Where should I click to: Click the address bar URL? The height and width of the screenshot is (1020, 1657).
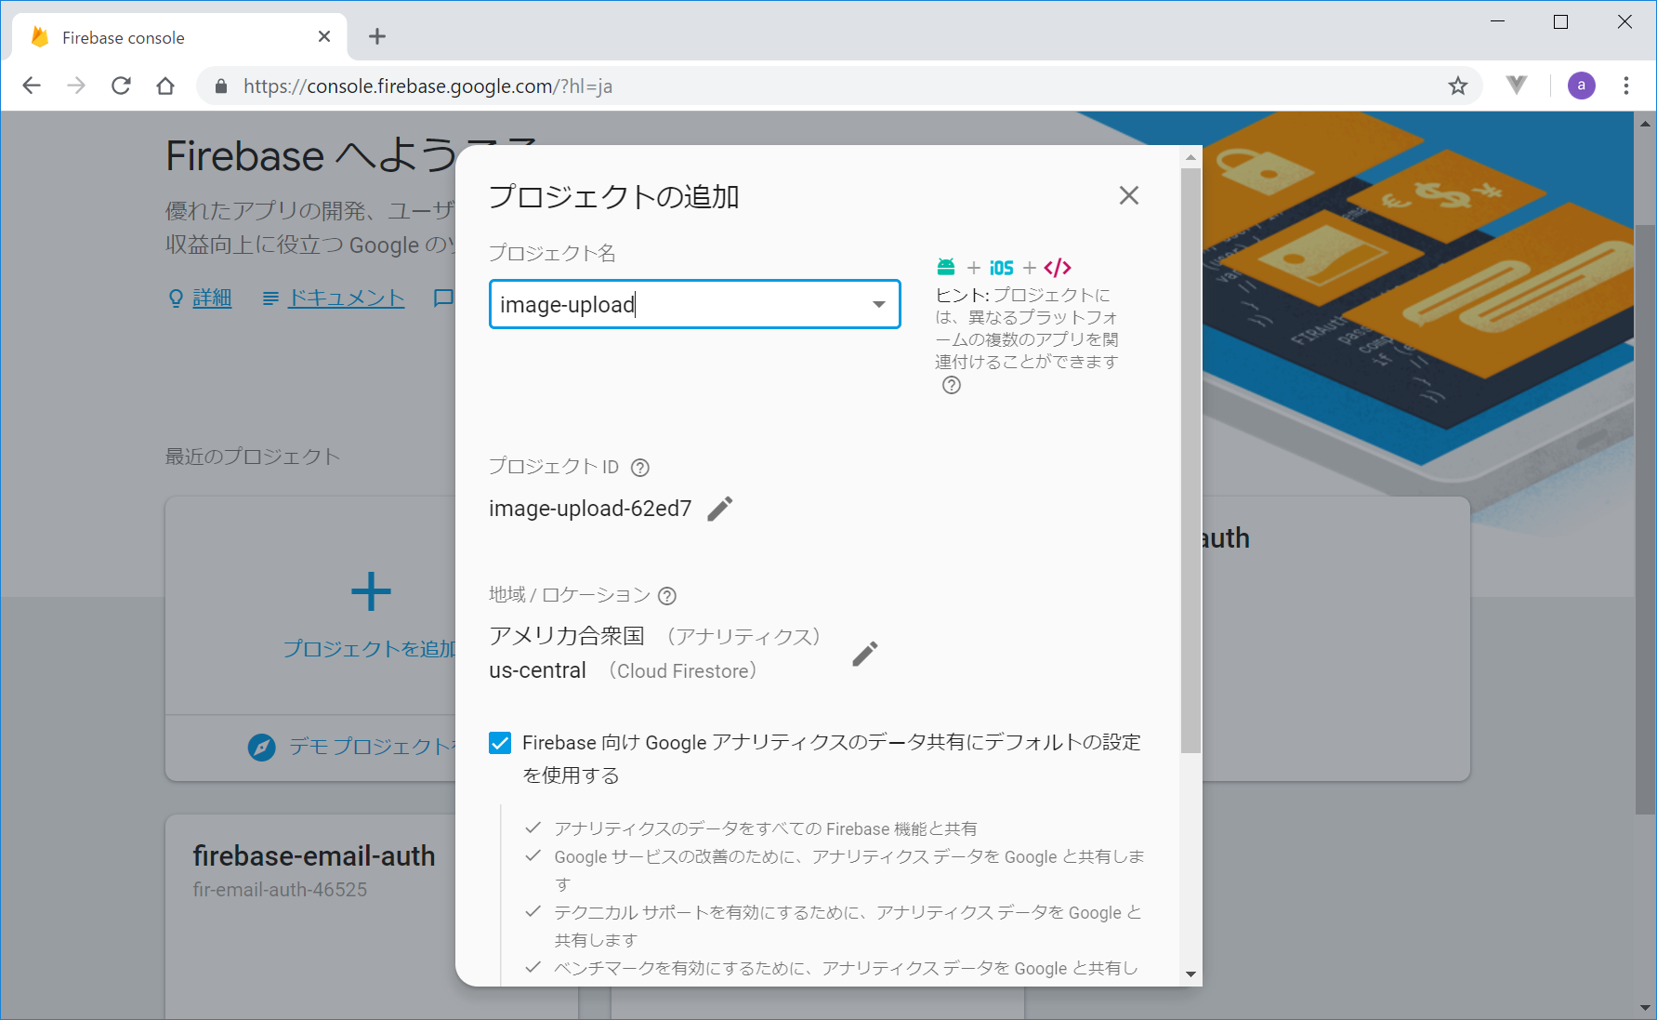point(427,86)
